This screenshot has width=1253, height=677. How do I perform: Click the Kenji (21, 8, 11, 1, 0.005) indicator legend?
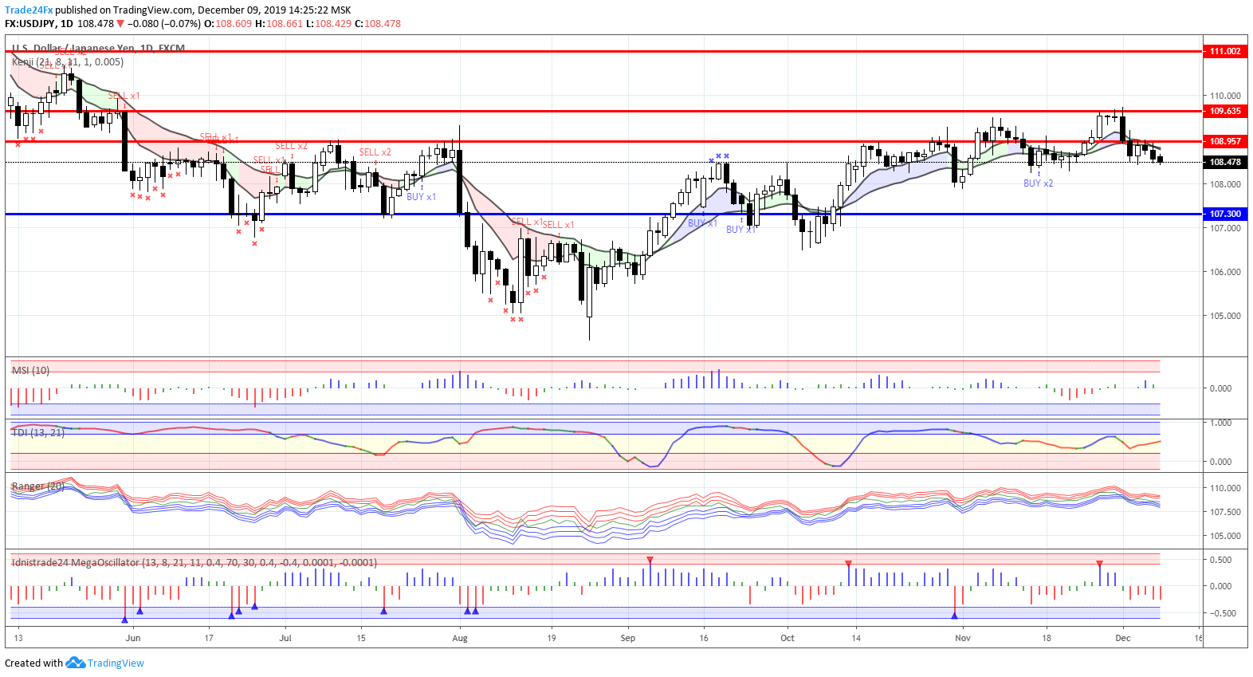(x=68, y=62)
